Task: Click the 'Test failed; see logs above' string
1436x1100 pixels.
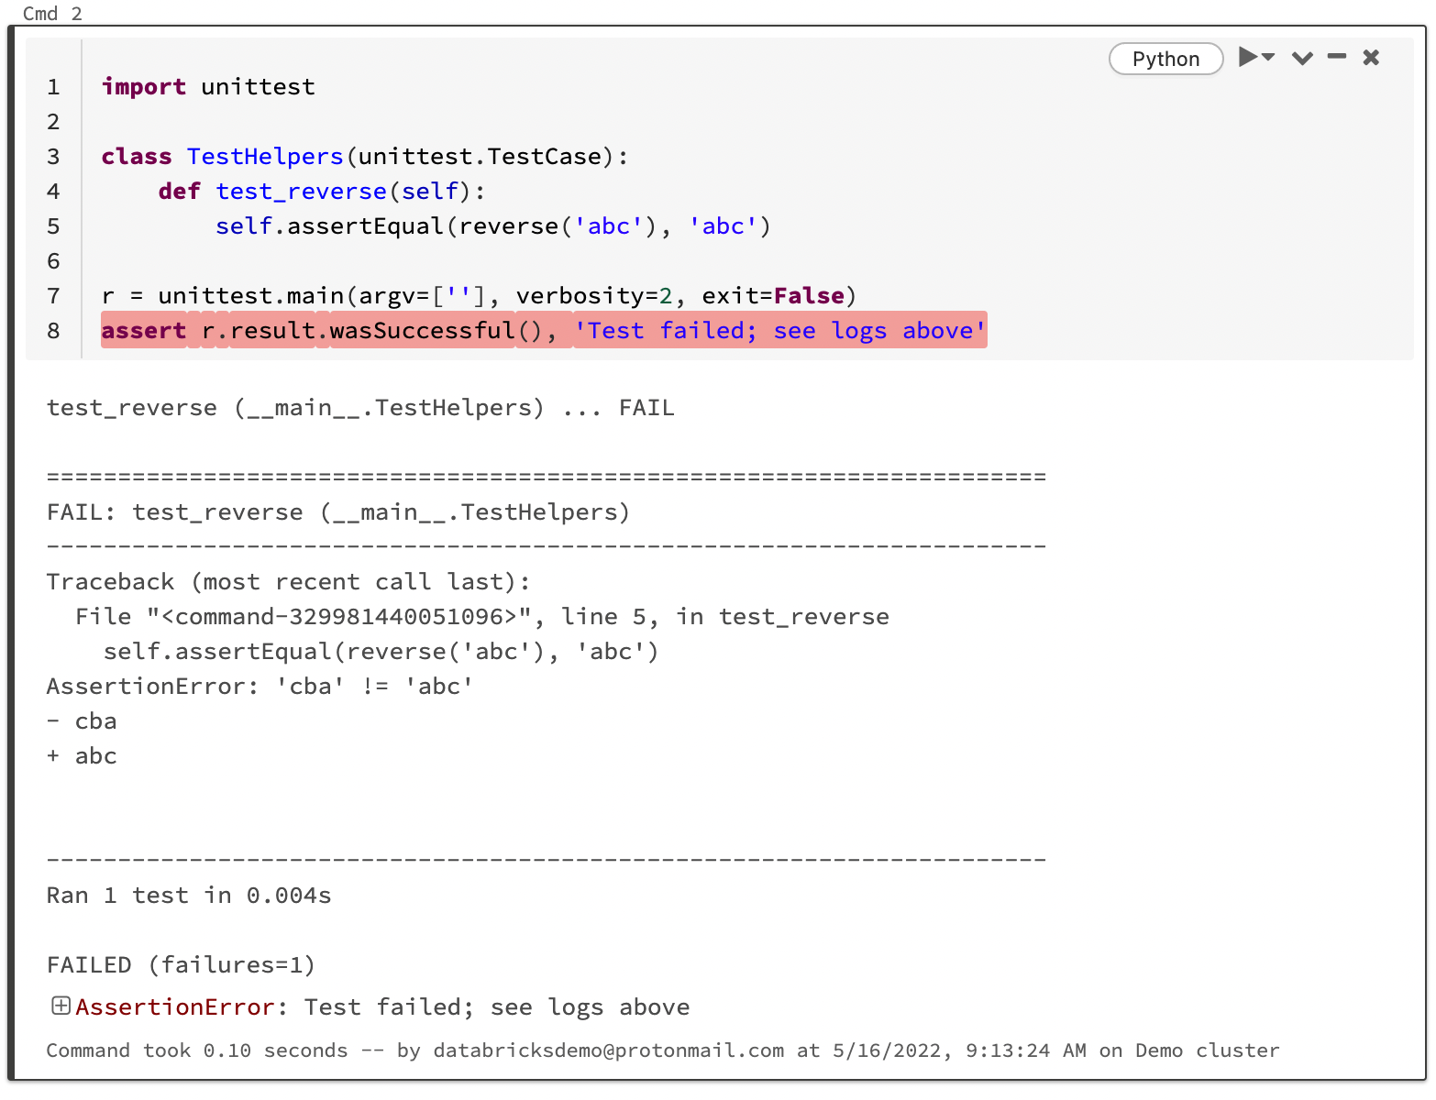Action: pyautogui.click(x=779, y=330)
